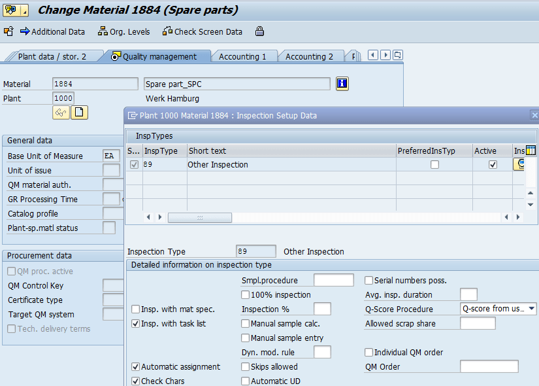
Task: Open the tab list icon
Action: [398, 55]
